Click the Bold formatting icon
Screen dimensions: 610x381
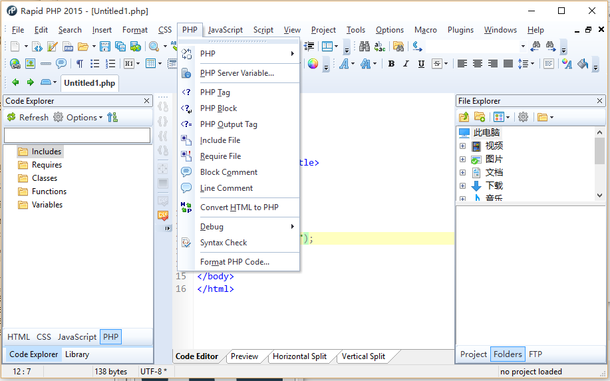click(391, 64)
